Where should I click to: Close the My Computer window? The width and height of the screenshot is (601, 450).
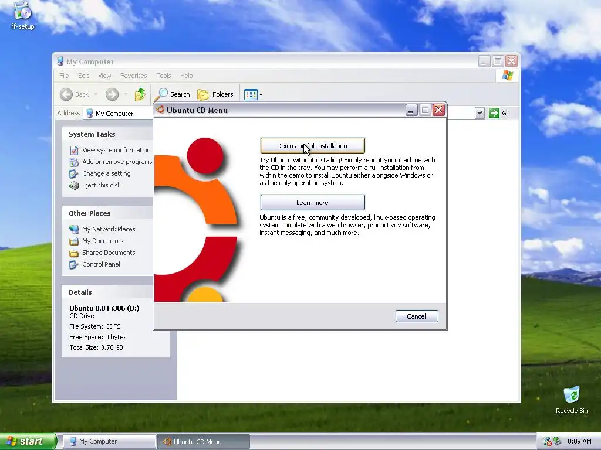[x=511, y=61]
